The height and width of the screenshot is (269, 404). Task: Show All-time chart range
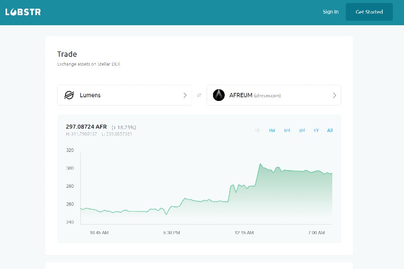pos(330,130)
